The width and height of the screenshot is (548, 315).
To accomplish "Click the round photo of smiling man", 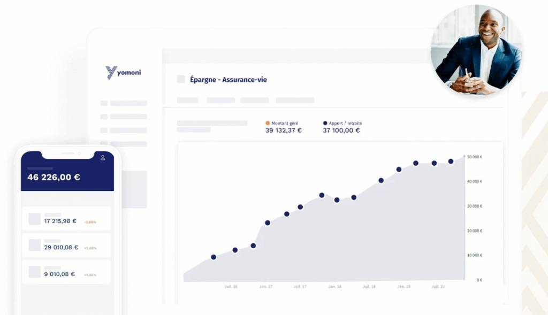I will (476, 50).
